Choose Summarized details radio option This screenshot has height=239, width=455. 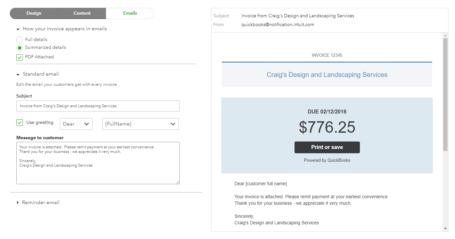(20, 48)
